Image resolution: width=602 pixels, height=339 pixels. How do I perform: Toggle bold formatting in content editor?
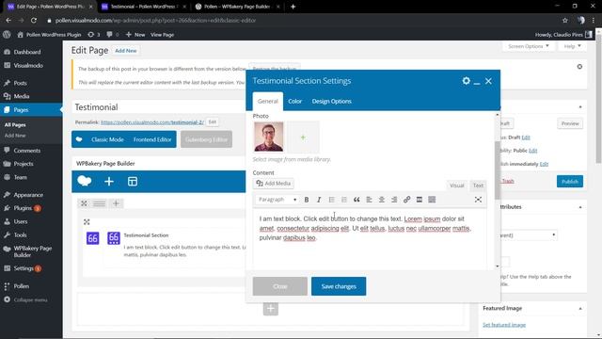tap(307, 200)
